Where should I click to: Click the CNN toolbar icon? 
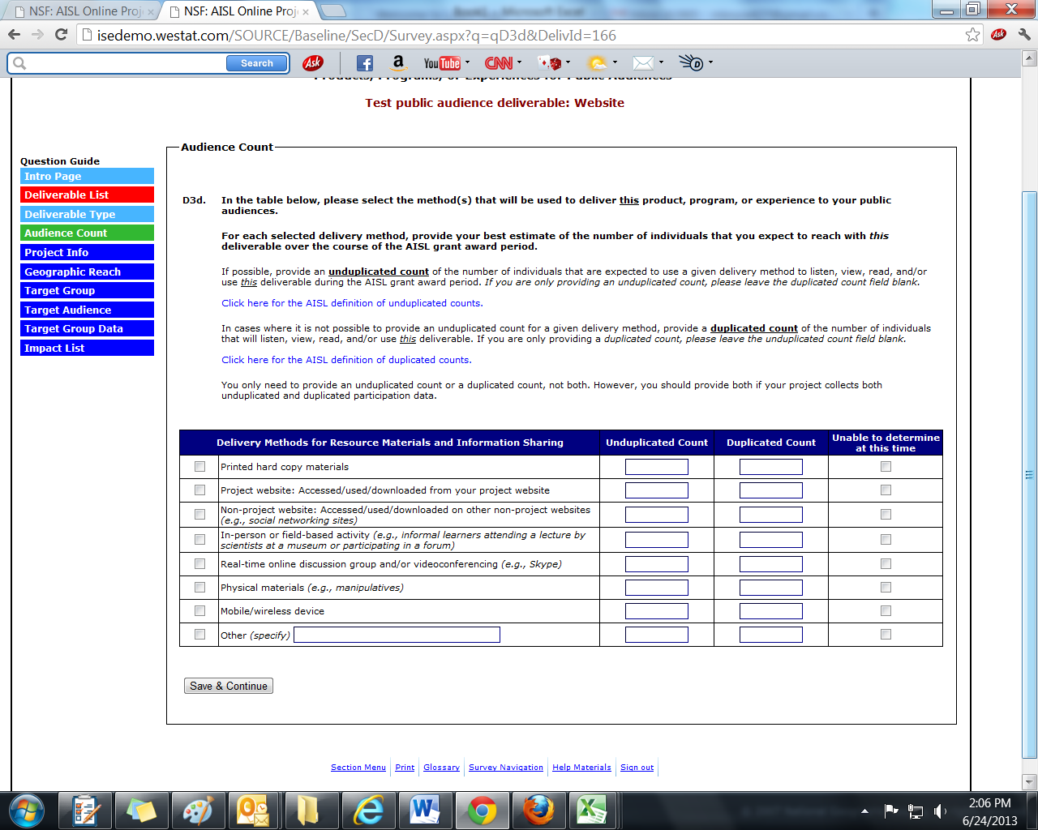tap(498, 63)
